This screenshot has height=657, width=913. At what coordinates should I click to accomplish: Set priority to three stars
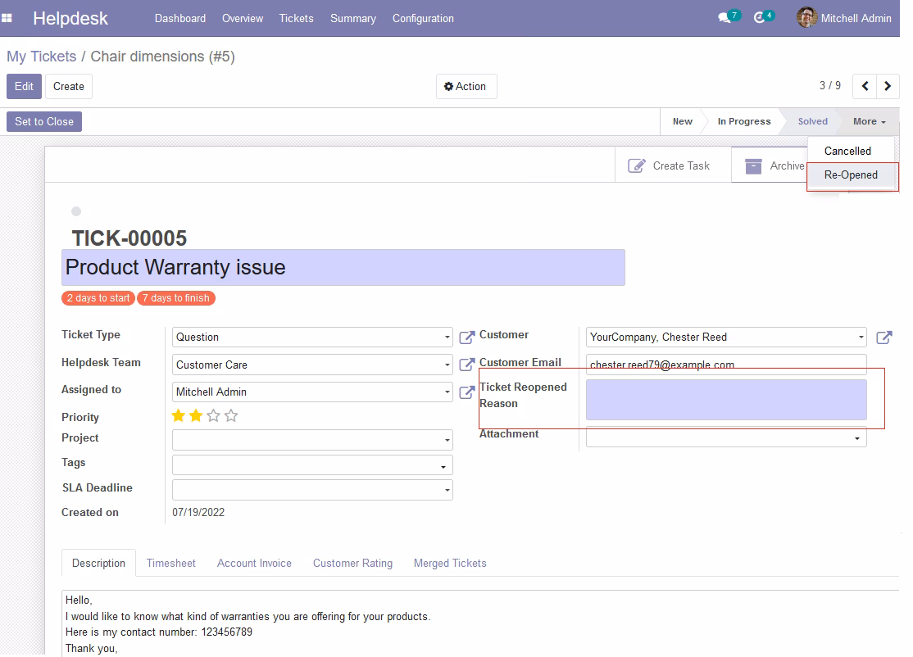click(214, 415)
